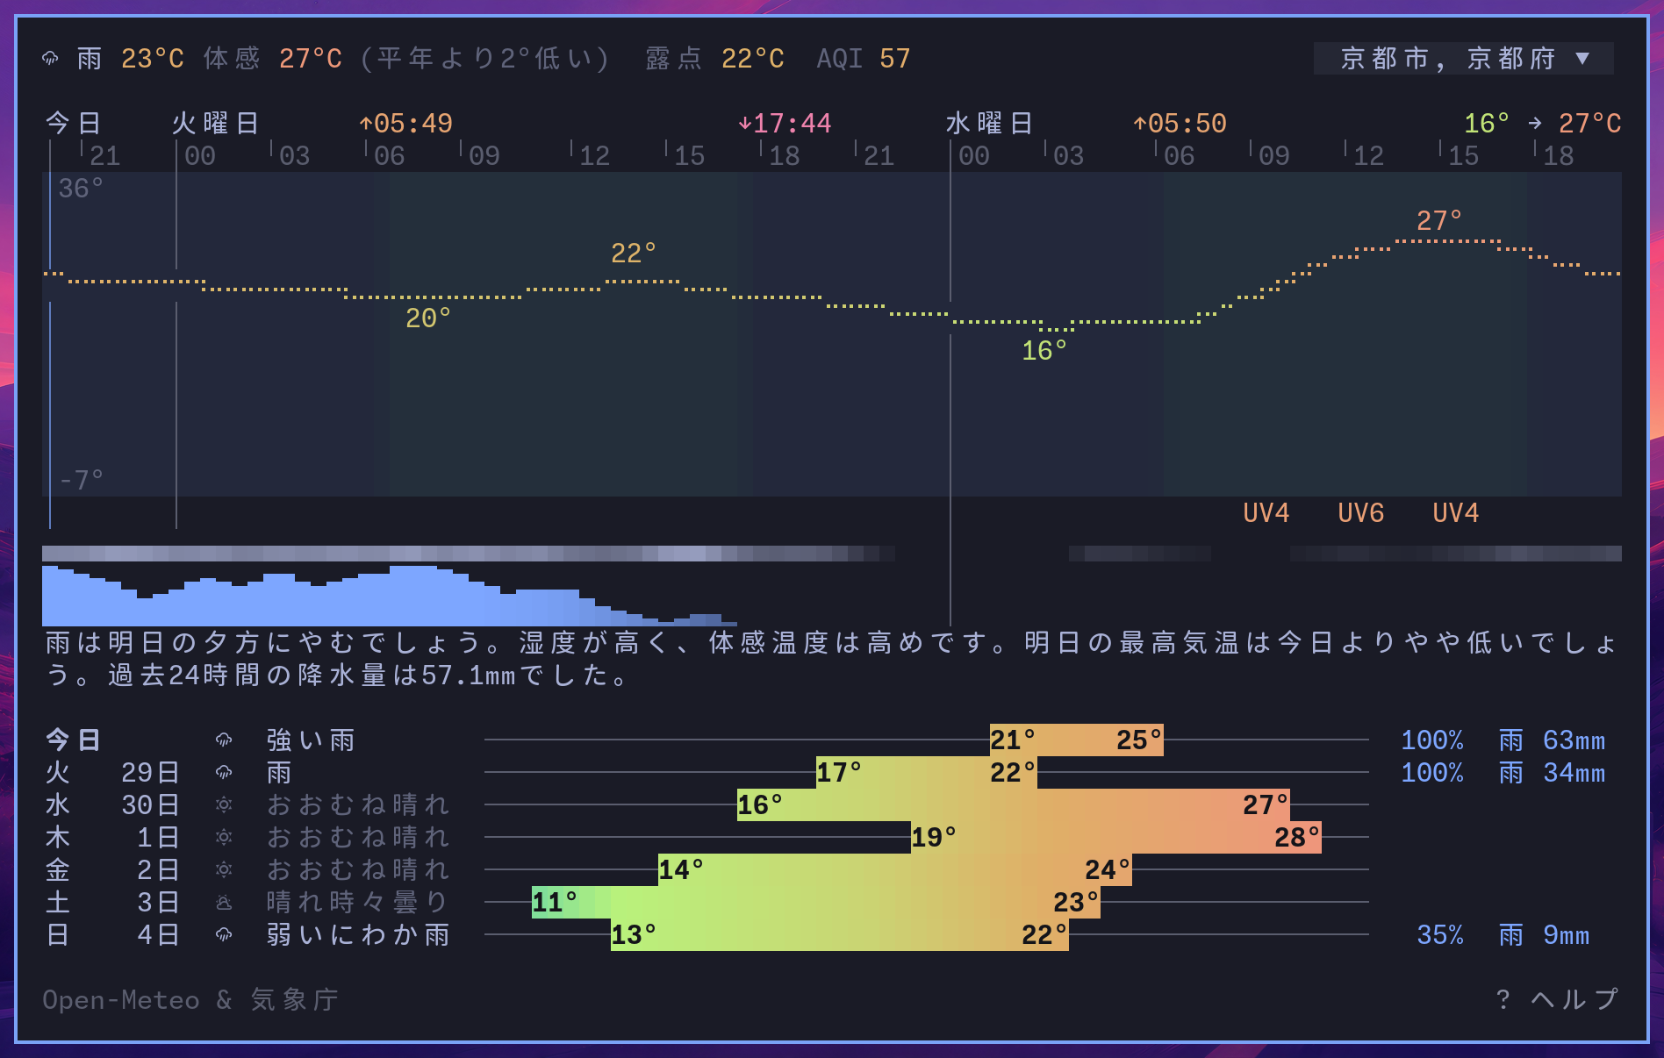Click the blue precipitation bar chart
The image size is (1664, 1058).
390,596
